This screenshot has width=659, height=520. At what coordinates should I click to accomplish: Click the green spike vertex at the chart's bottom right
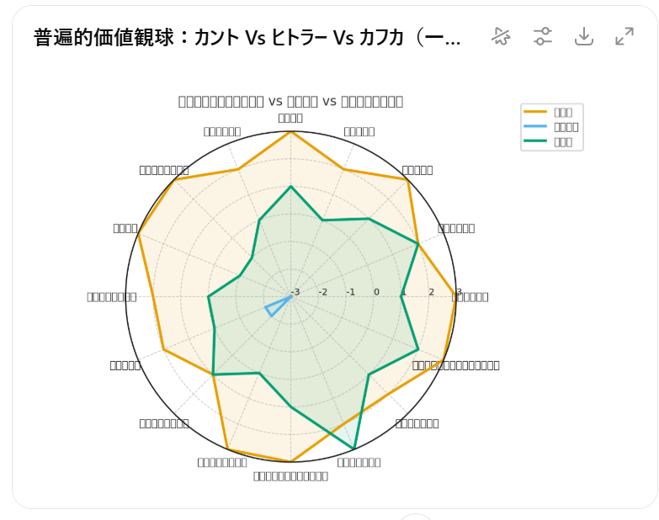354,448
